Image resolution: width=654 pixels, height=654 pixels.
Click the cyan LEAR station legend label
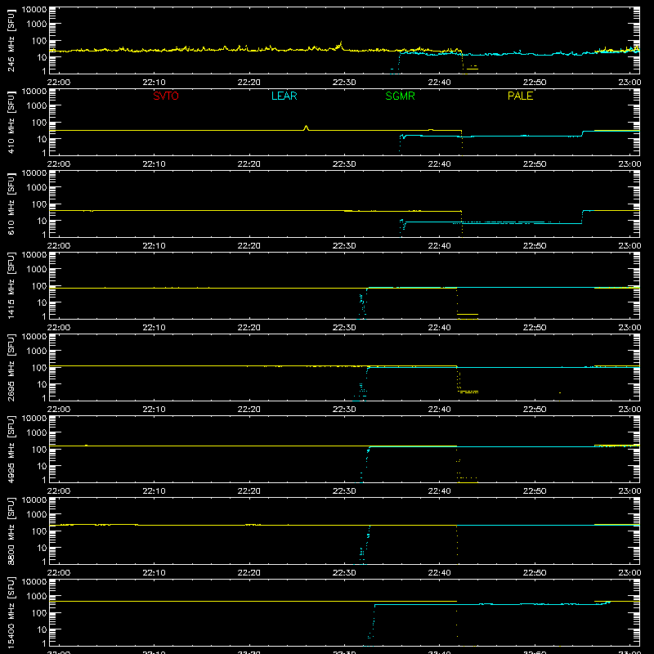tap(284, 96)
